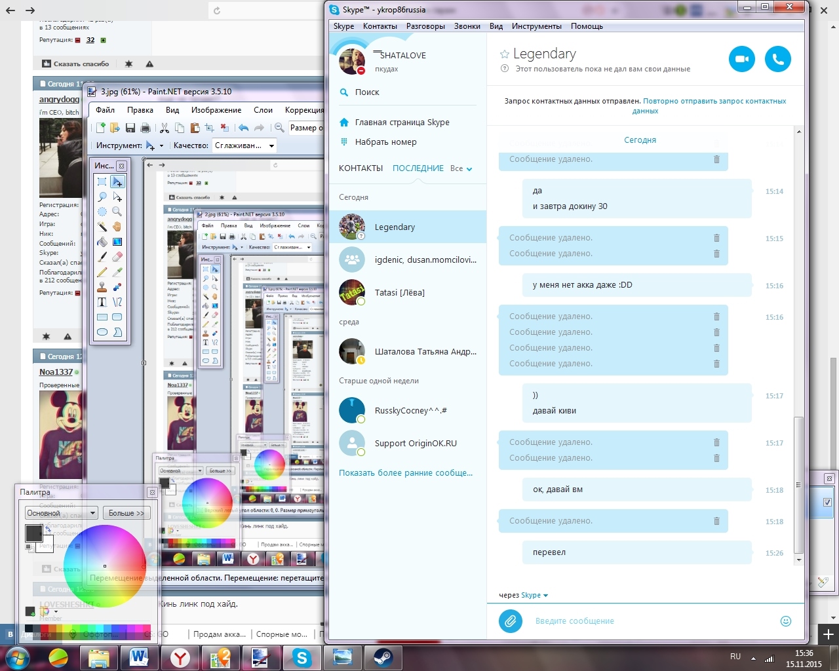Select the Gradient tool in Paint.NET
The width and height of the screenshot is (839, 671).
(x=117, y=242)
